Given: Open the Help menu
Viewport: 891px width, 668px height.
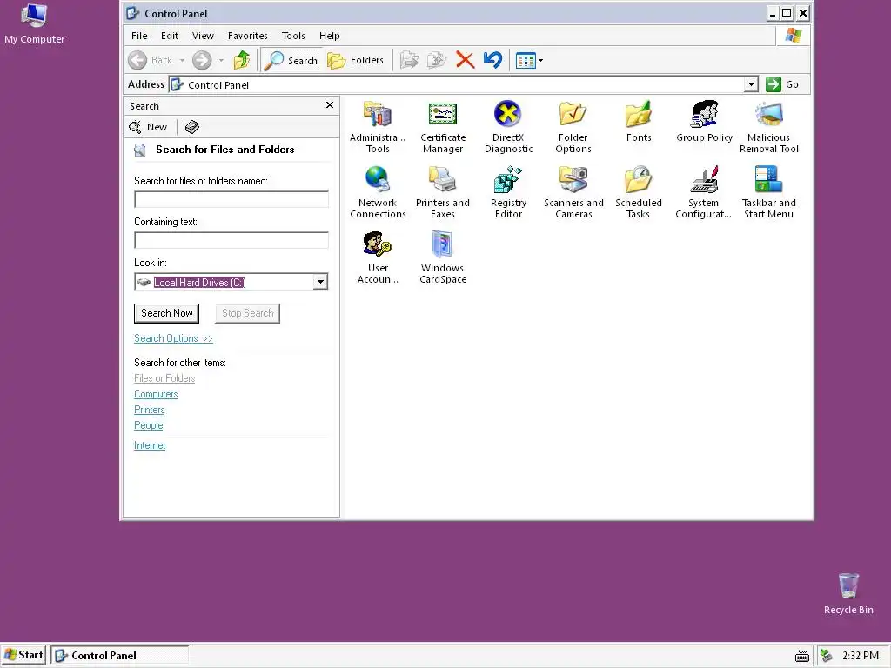Looking at the screenshot, I should pos(330,36).
